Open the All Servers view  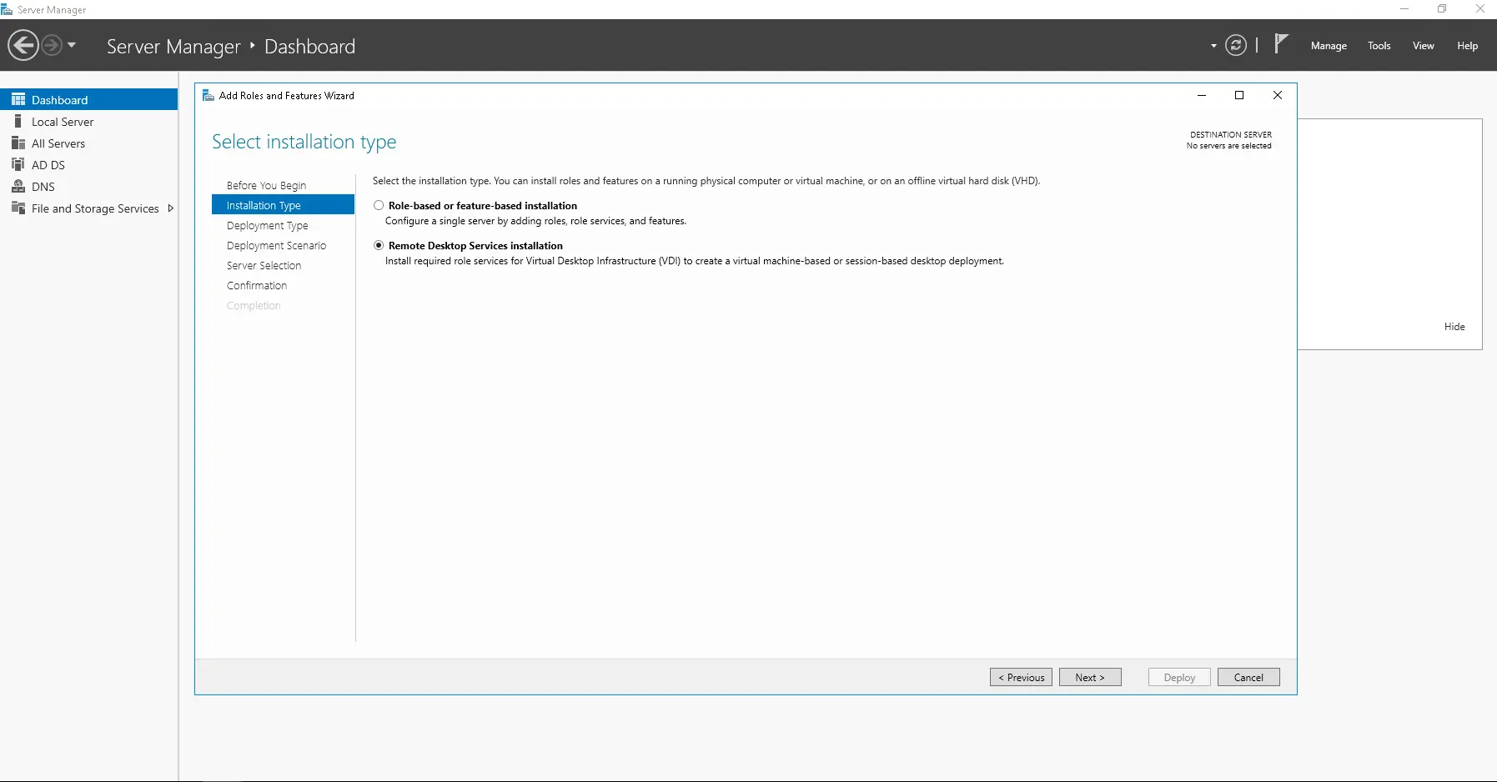click(x=58, y=143)
